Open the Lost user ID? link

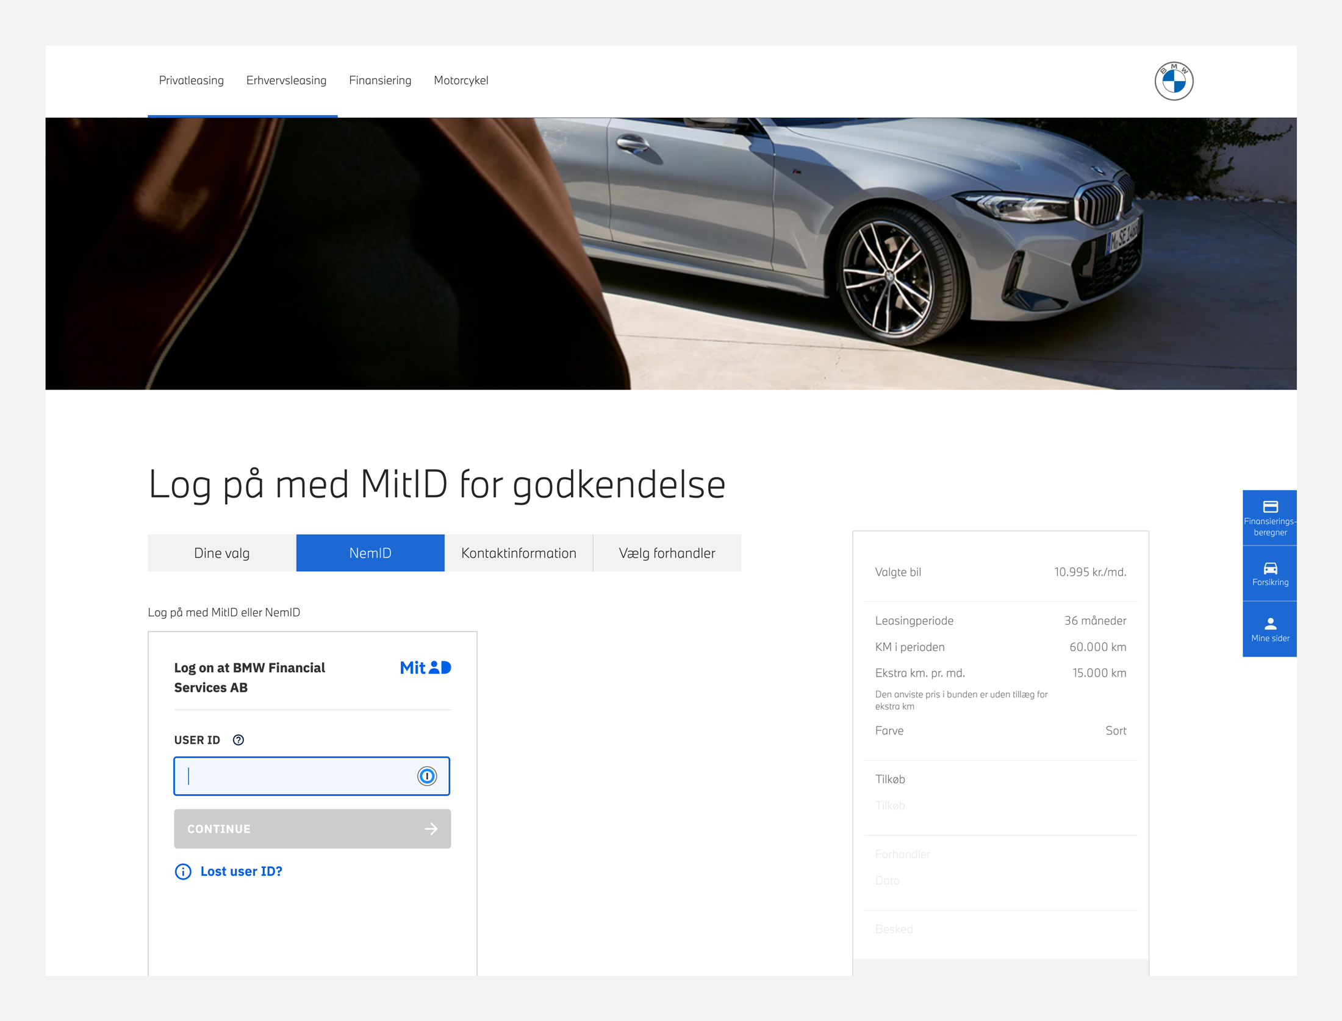click(241, 872)
